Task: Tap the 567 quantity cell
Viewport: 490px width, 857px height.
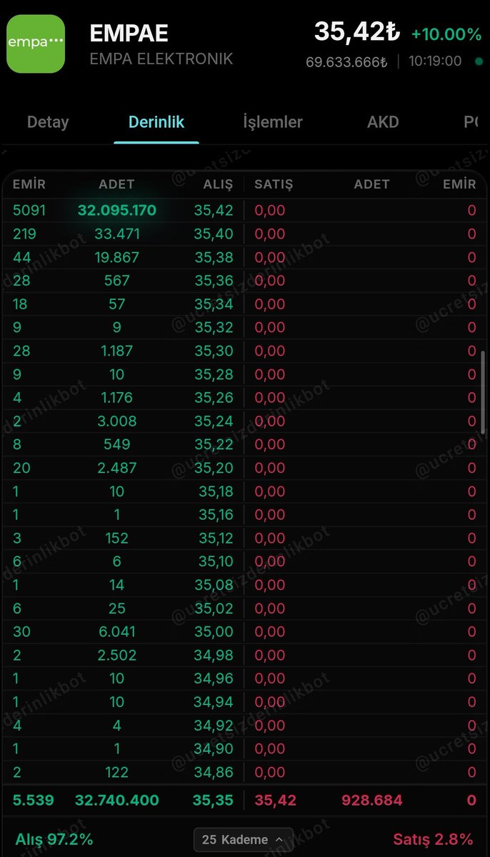Action: [117, 281]
